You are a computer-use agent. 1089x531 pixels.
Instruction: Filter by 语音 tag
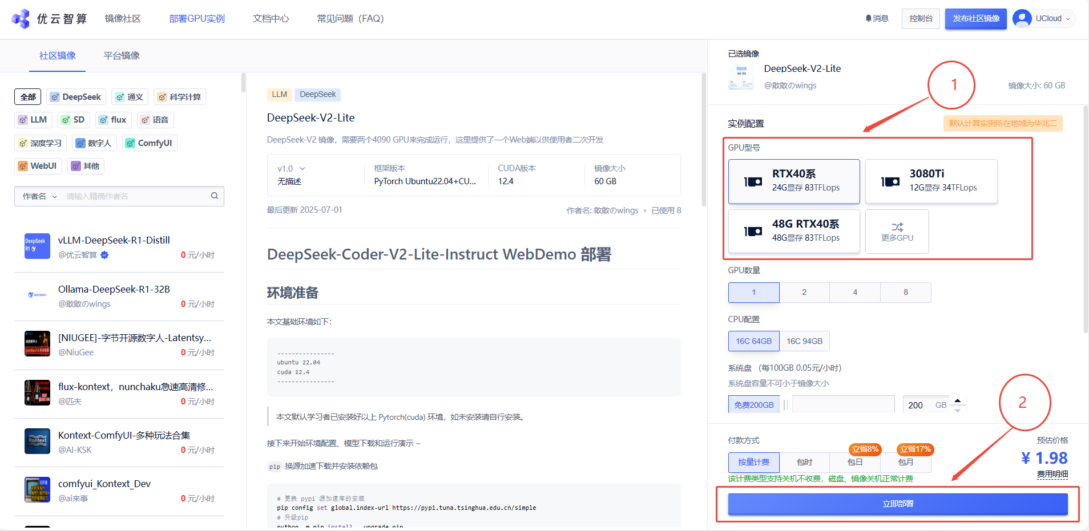coord(155,120)
